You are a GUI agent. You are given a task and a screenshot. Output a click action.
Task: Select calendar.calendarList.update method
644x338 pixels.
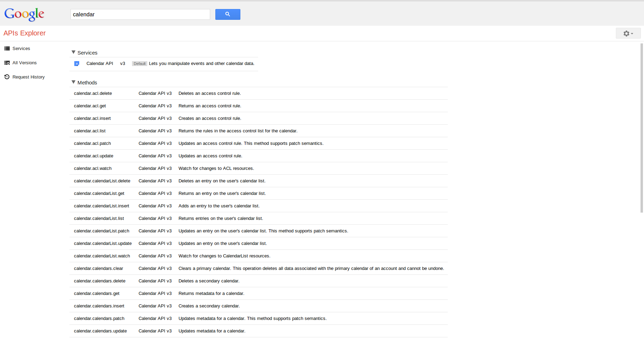[103, 244]
